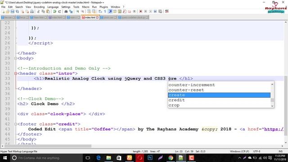
Task: Click the UTF-8 encoding in status bar
Action: click(256, 151)
